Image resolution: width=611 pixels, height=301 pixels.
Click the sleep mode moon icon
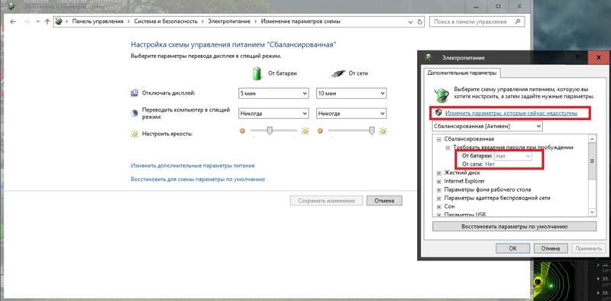tap(134, 113)
